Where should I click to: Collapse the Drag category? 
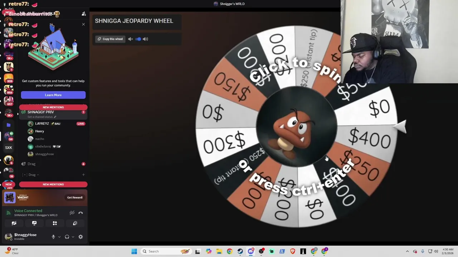(32, 175)
